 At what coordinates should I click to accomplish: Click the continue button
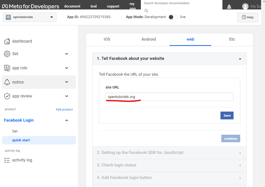[x=231, y=139]
